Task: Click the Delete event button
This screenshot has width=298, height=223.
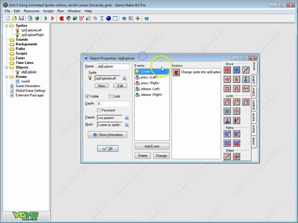Action: click(x=143, y=155)
